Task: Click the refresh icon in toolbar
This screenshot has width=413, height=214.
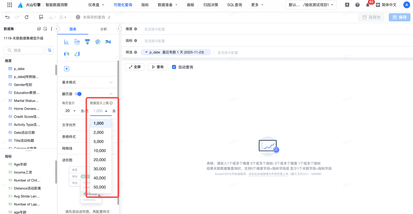Action: pyautogui.click(x=26, y=17)
